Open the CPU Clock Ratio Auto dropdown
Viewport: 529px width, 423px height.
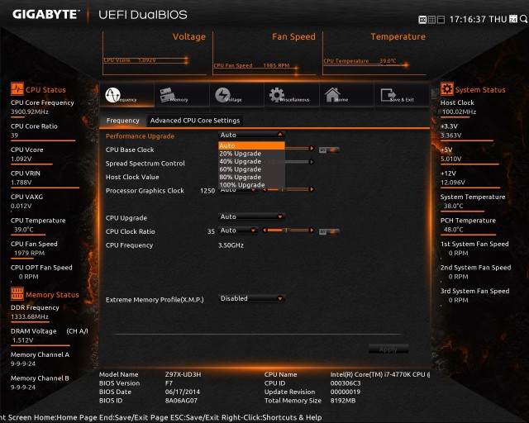click(x=238, y=231)
